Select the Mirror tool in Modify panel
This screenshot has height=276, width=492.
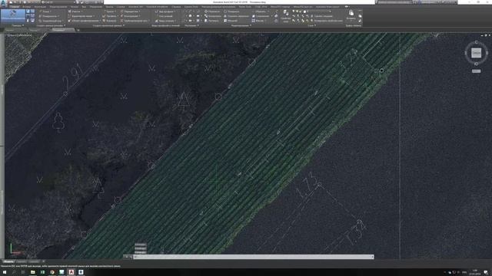coord(237,16)
